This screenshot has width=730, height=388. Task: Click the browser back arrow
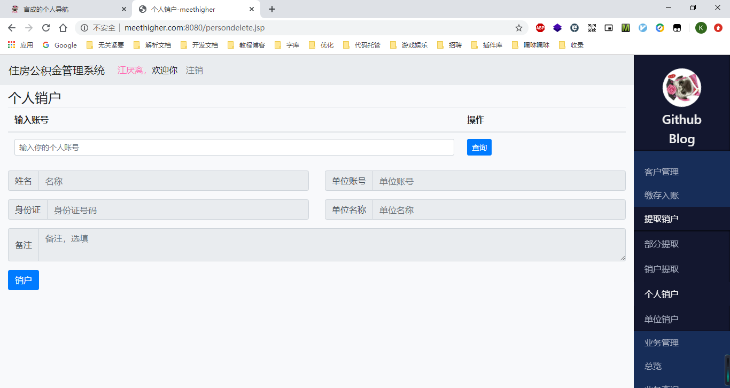pyautogui.click(x=12, y=28)
